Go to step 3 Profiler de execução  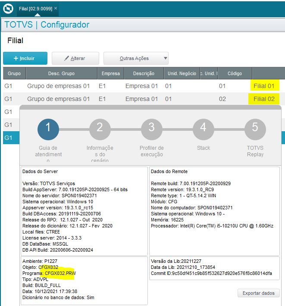click(152, 129)
